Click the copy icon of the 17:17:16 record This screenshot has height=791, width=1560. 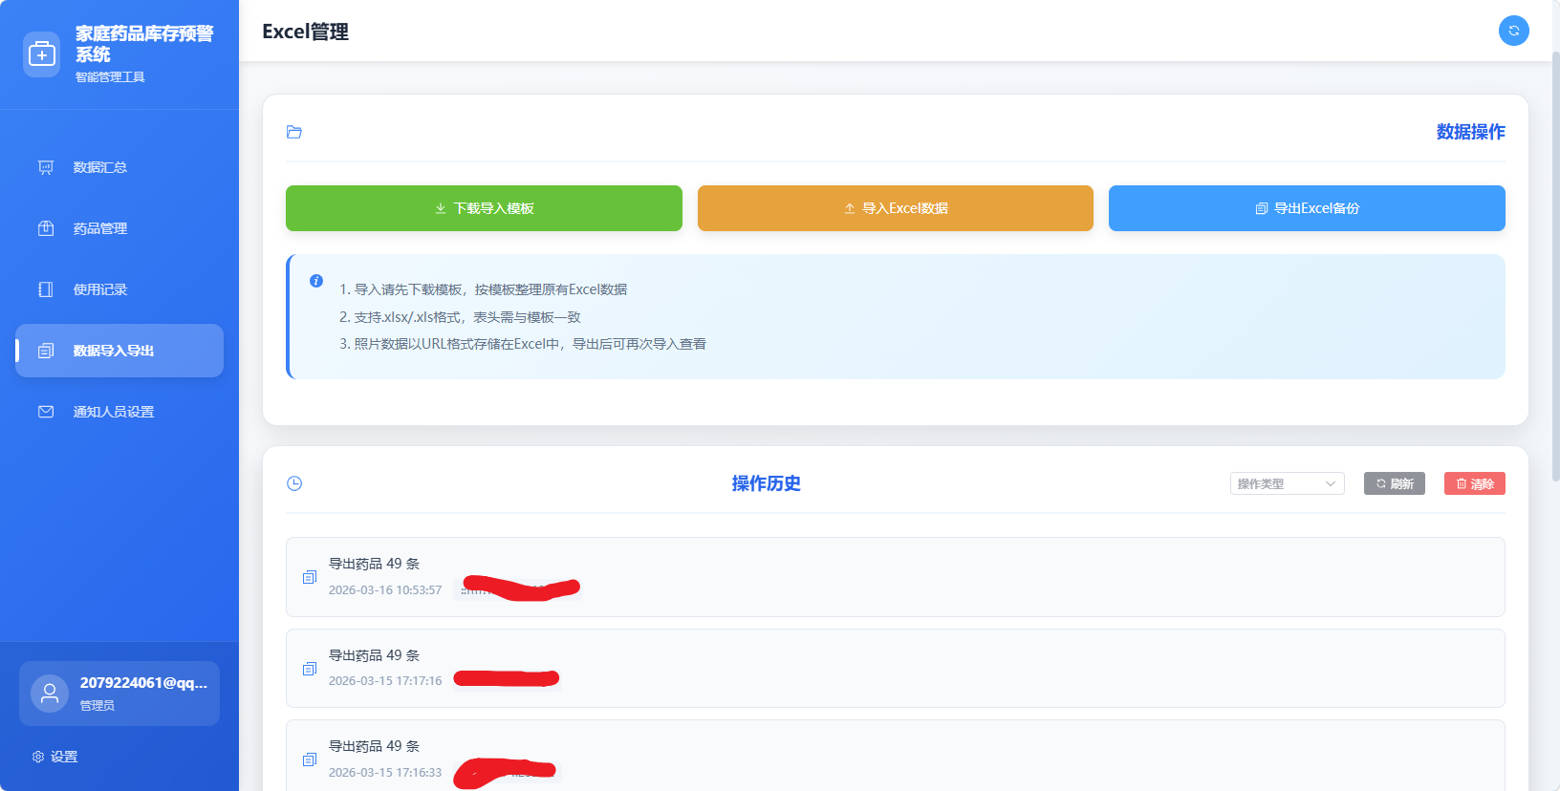pos(310,669)
